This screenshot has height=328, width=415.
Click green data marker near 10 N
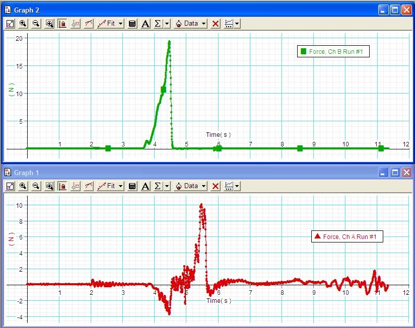click(x=163, y=90)
